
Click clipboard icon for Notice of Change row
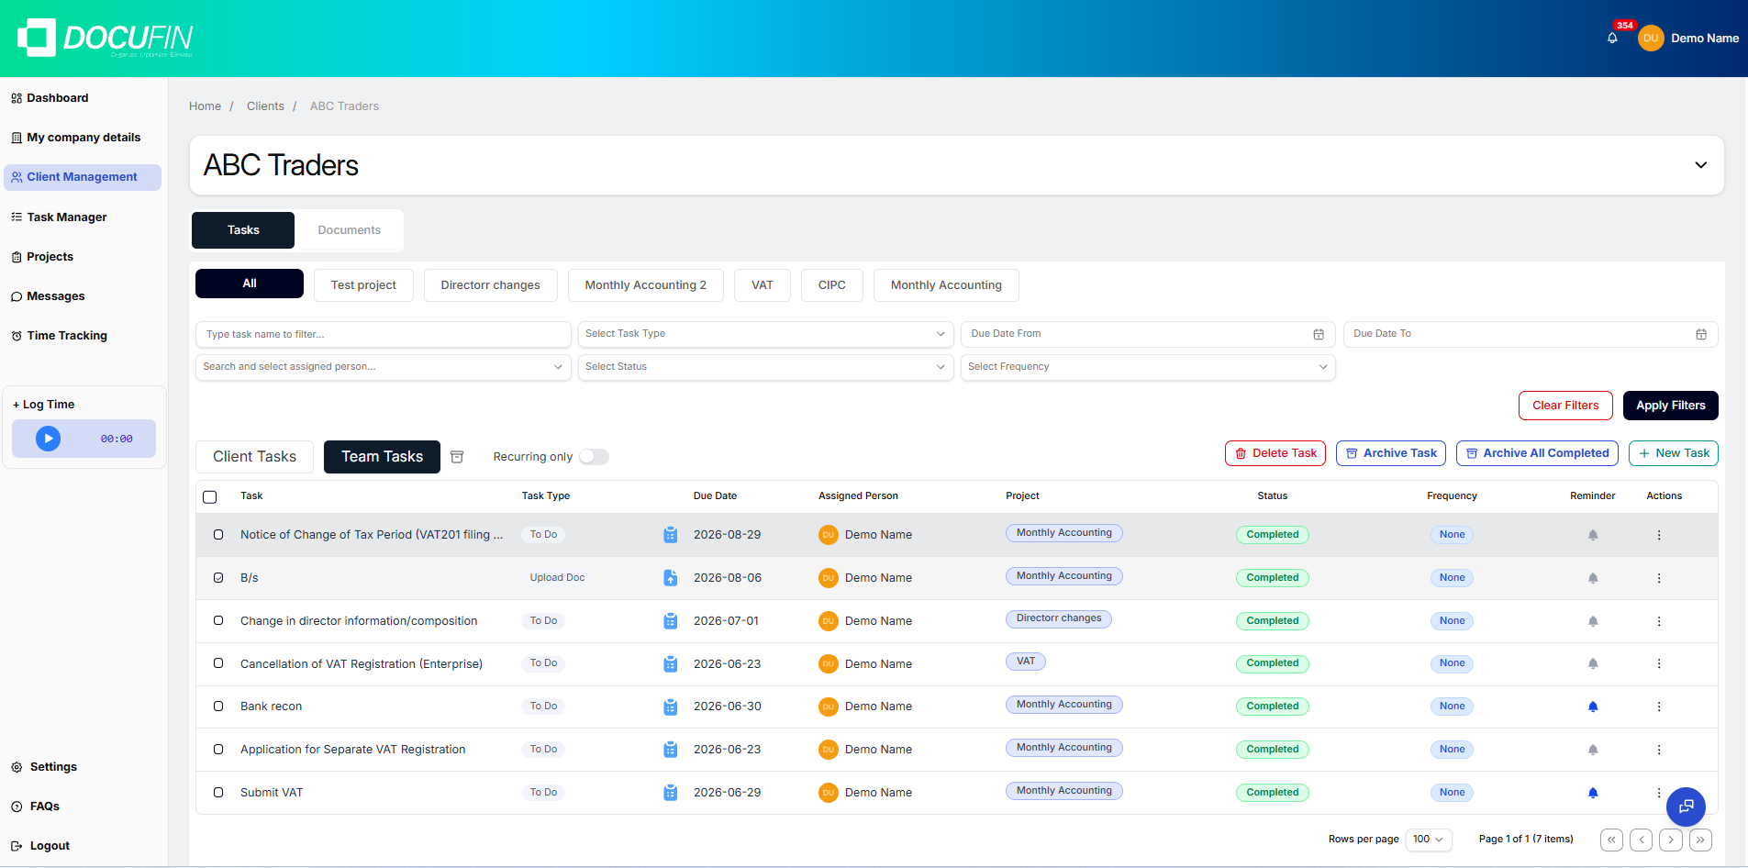(x=671, y=535)
